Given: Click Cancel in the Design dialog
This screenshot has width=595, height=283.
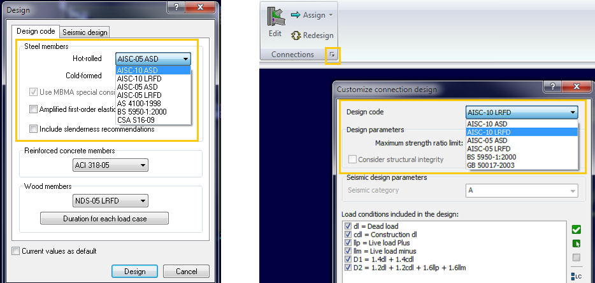Looking at the screenshot, I should 186,272.
